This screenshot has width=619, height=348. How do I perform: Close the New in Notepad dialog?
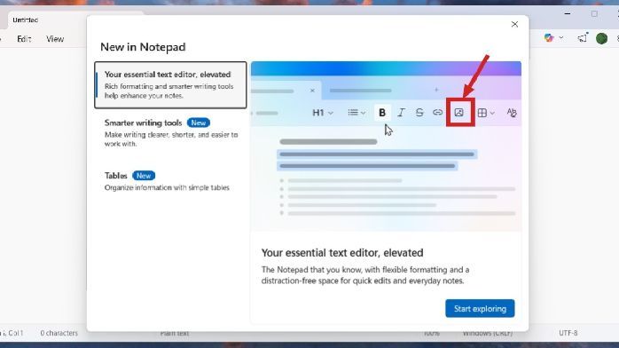514,25
